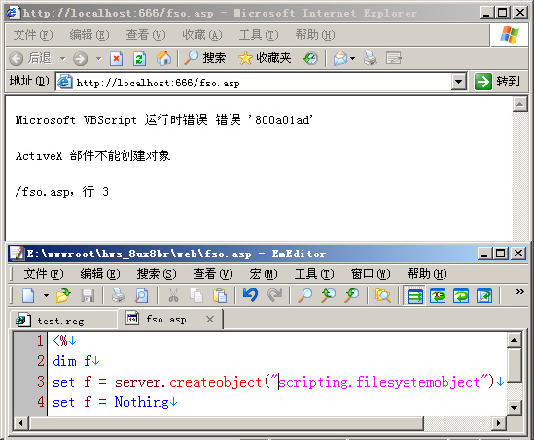Click the 转到 Go button

click(x=497, y=82)
